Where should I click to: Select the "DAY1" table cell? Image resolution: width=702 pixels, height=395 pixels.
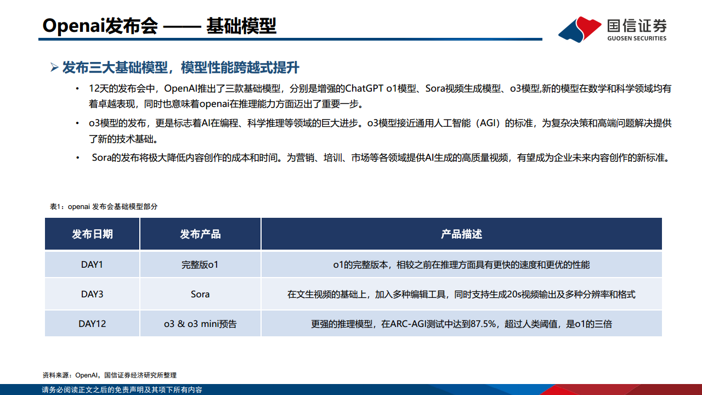[92, 264]
